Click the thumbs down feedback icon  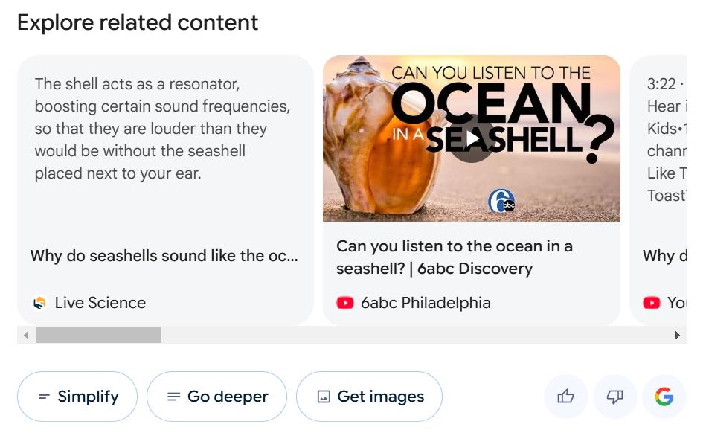[614, 397]
